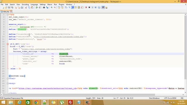The height and width of the screenshot is (105, 187).
Task: Open the Windows Start button
Action: tap(3, 102)
